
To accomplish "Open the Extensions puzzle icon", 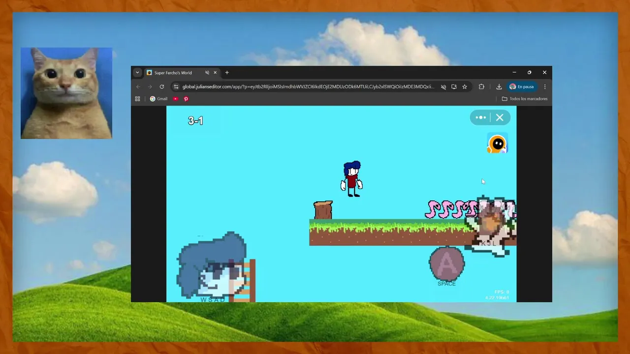I will point(481,87).
